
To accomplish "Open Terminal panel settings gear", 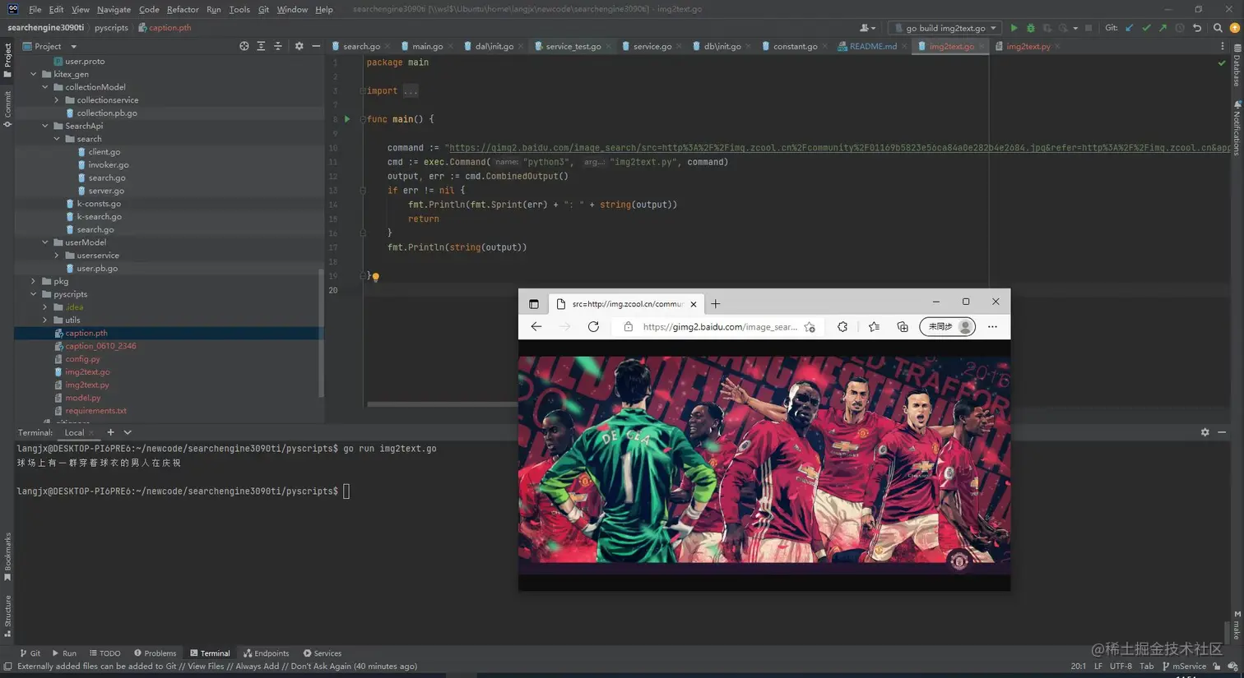I will [x=1205, y=432].
